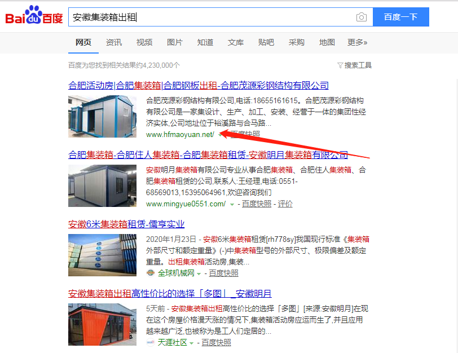Click the 百度一下 search button
Viewport: 458px width, 353px height.
pos(400,17)
